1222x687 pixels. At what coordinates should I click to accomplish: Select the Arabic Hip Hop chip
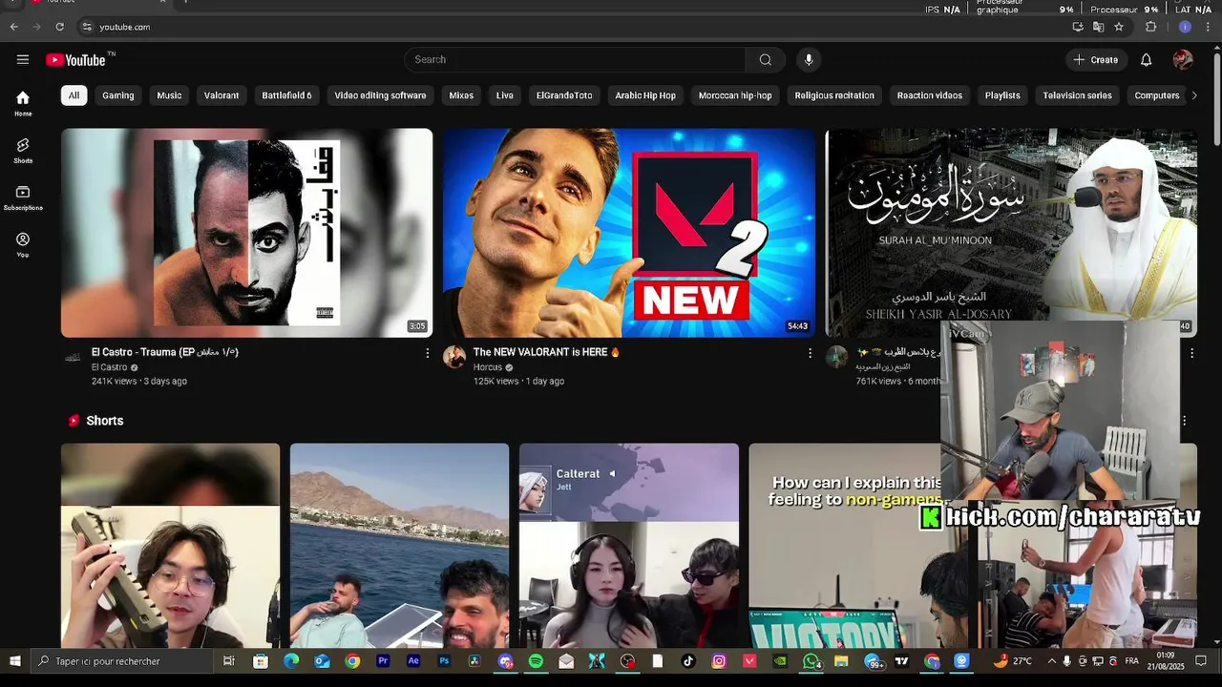coord(645,95)
